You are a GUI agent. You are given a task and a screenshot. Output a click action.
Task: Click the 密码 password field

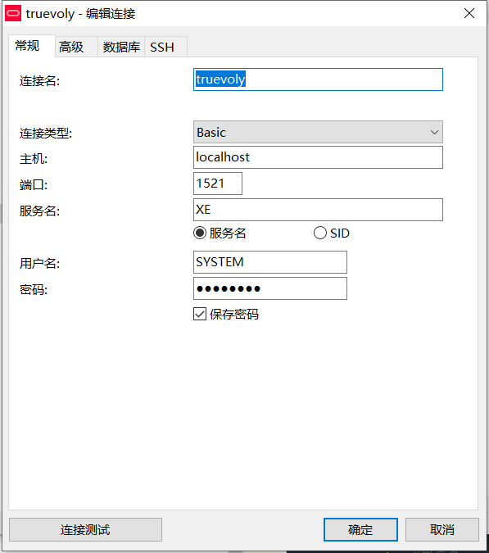click(270, 288)
